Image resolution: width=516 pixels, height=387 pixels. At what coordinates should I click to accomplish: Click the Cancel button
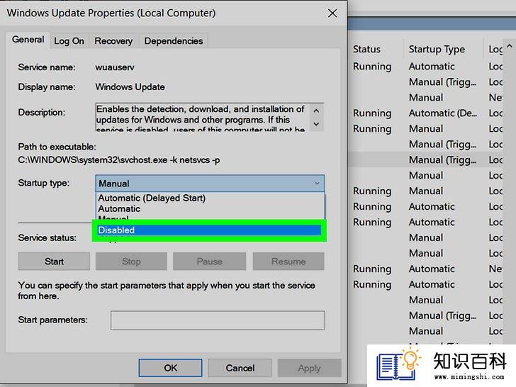pyautogui.click(x=240, y=368)
